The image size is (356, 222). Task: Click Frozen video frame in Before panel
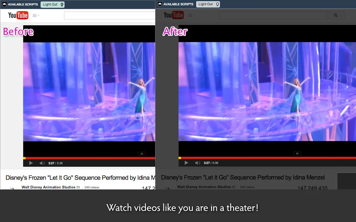(89, 92)
